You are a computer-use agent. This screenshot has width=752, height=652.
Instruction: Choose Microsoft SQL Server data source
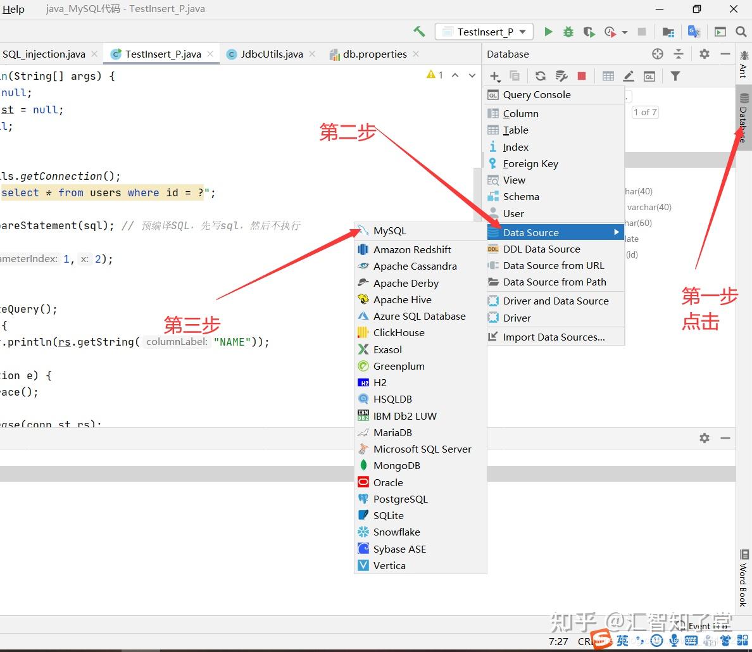(420, 449)
